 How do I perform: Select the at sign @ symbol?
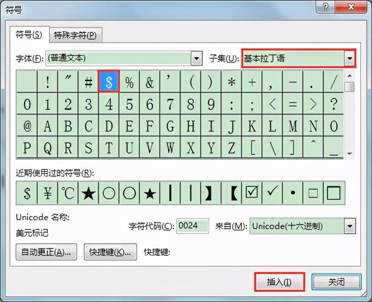click(27, 125)
